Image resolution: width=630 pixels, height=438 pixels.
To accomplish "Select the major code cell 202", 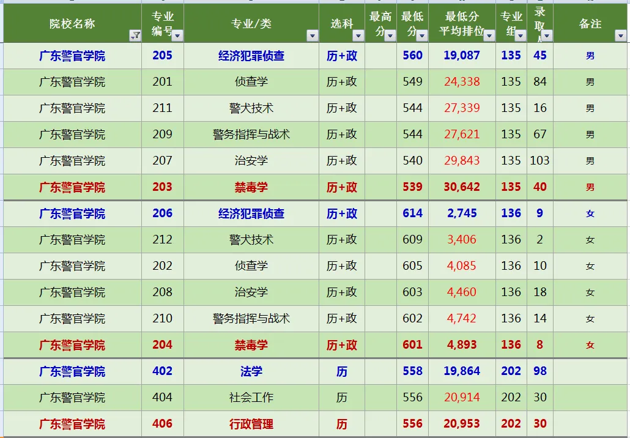I will click(x=162, y=266).
